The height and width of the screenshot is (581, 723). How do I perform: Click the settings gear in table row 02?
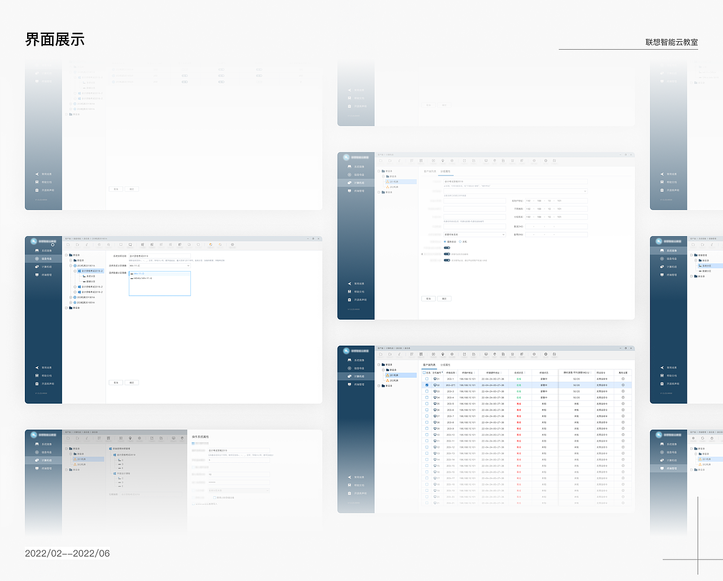click(x=623, y=385)
